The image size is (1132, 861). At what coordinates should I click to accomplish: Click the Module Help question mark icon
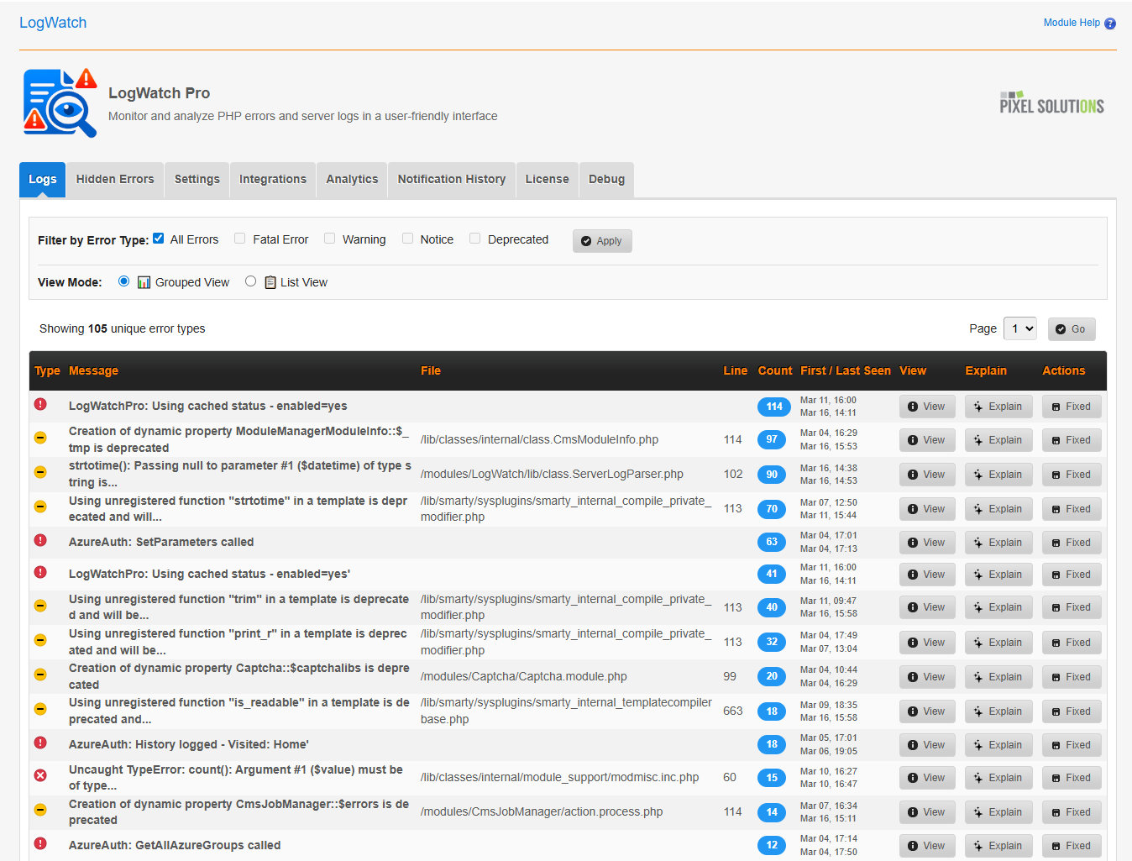coord(1110,23)
